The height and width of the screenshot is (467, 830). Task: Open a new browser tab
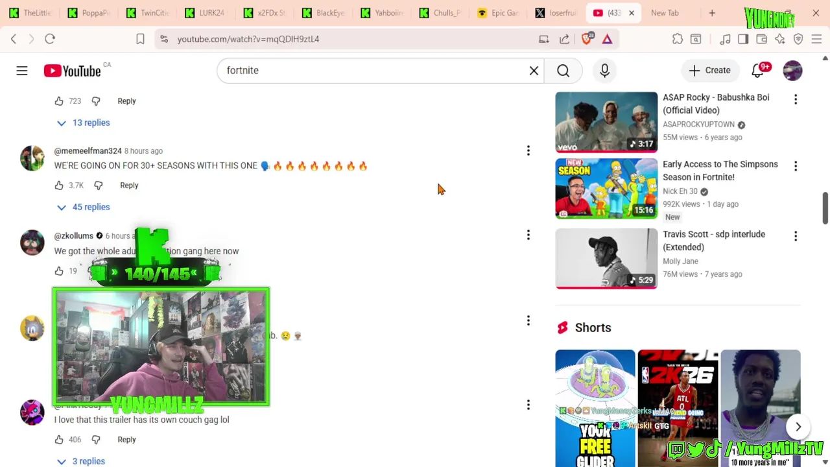pos(712,13)
